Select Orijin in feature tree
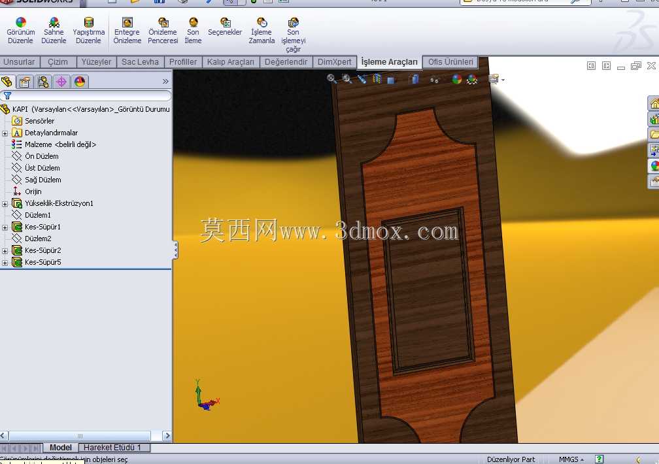 pos(33,191)
